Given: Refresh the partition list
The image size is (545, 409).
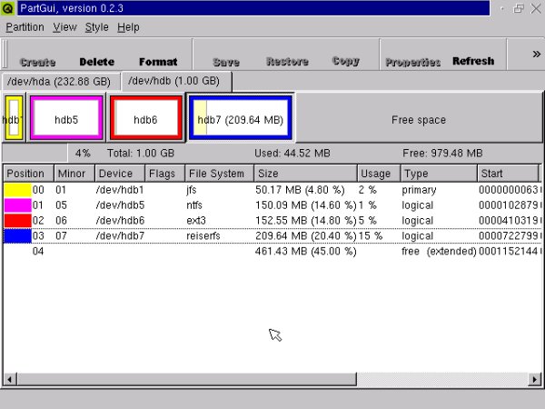Looking at the screenshot, I should (473, 62).
